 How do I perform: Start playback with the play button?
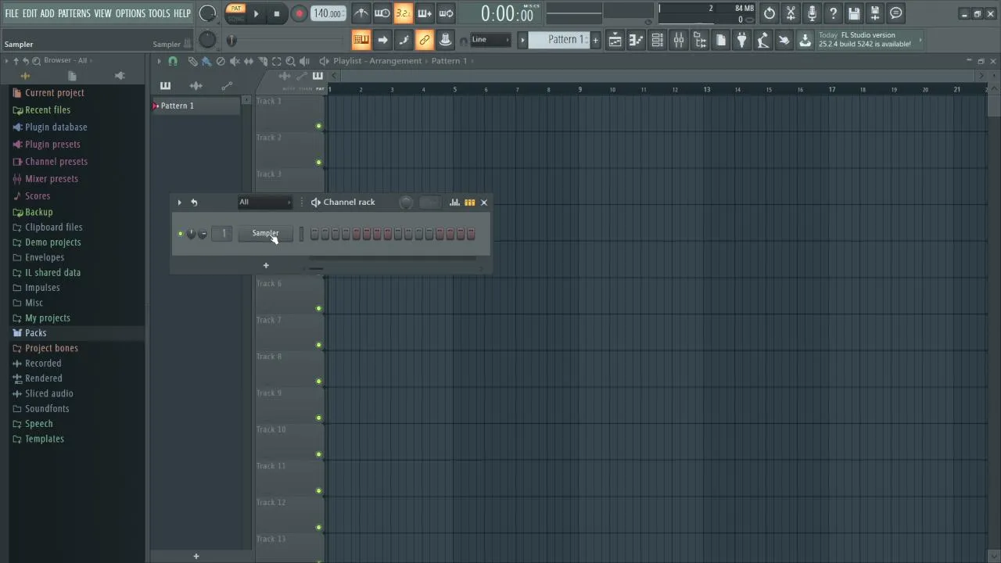click(x=256, y=13)
